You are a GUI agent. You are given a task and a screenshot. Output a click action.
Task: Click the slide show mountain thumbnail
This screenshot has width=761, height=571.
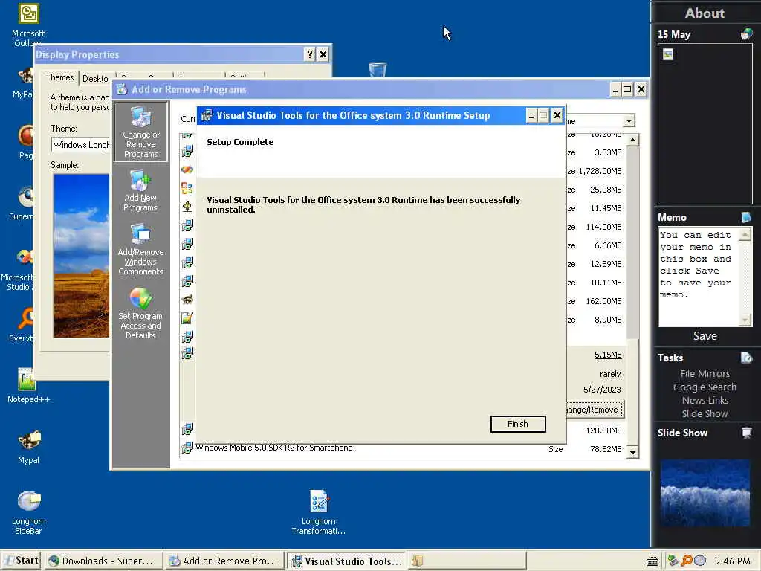[x=705, y=493]
